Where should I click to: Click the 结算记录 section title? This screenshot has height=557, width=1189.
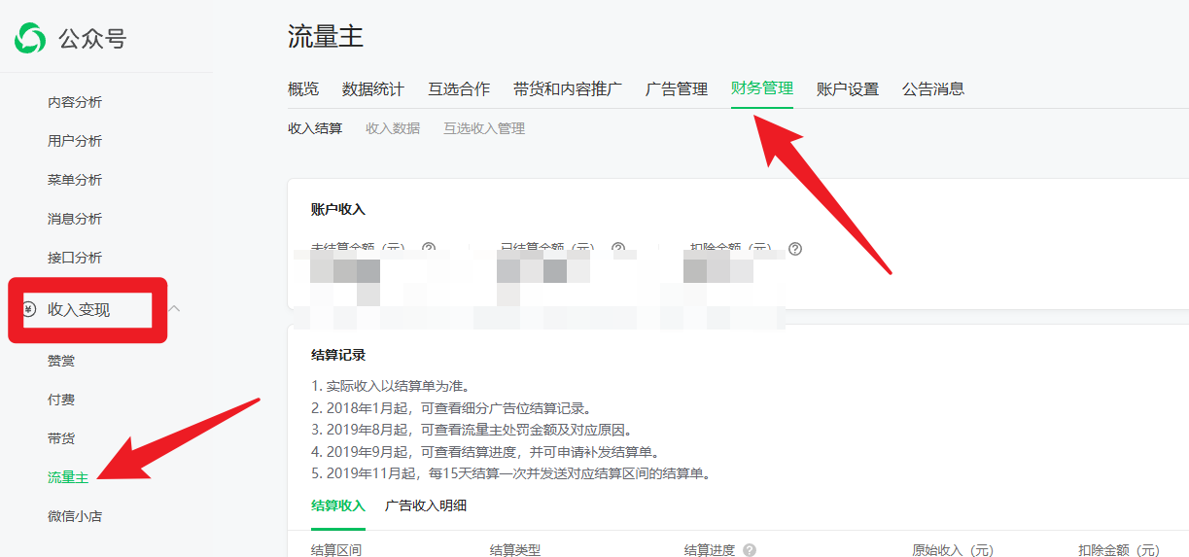338,355
